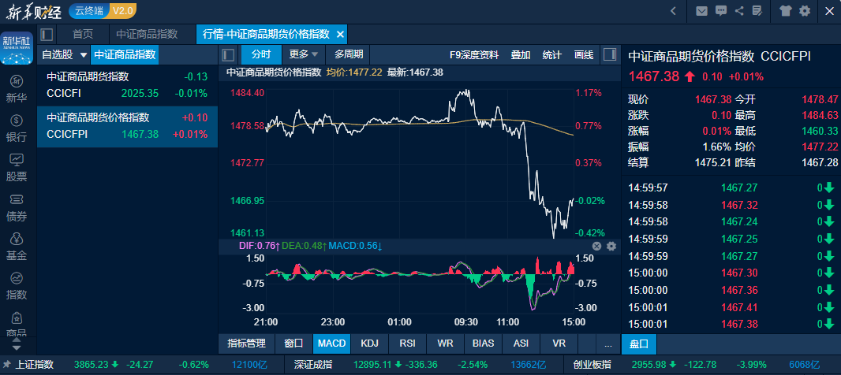The width and height of the screenshot is (841, 375).
Task: Select 中证商品期货指数 CCICFI row
Action: pyautogui.click(x=127, y=85)
